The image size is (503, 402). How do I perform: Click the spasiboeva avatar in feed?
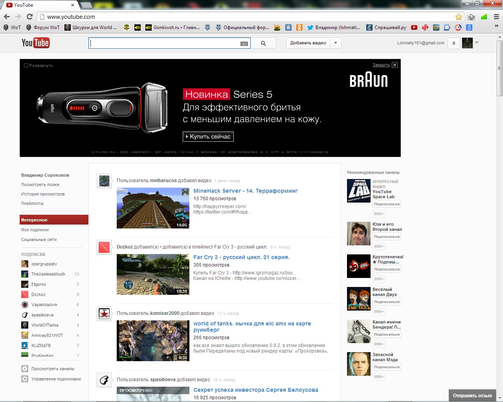[x=104, y=380]
